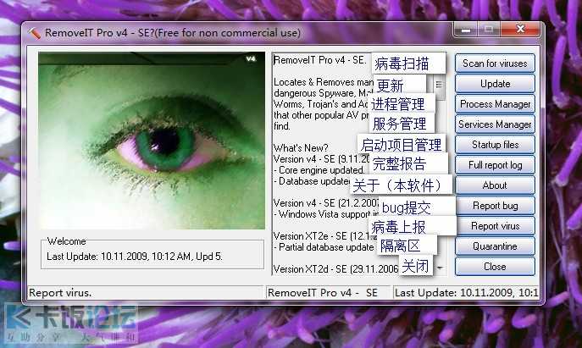Open the Services Manager

495,124
